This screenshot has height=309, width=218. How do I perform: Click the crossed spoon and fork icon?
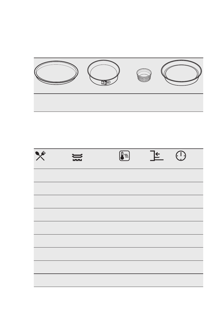41,156
